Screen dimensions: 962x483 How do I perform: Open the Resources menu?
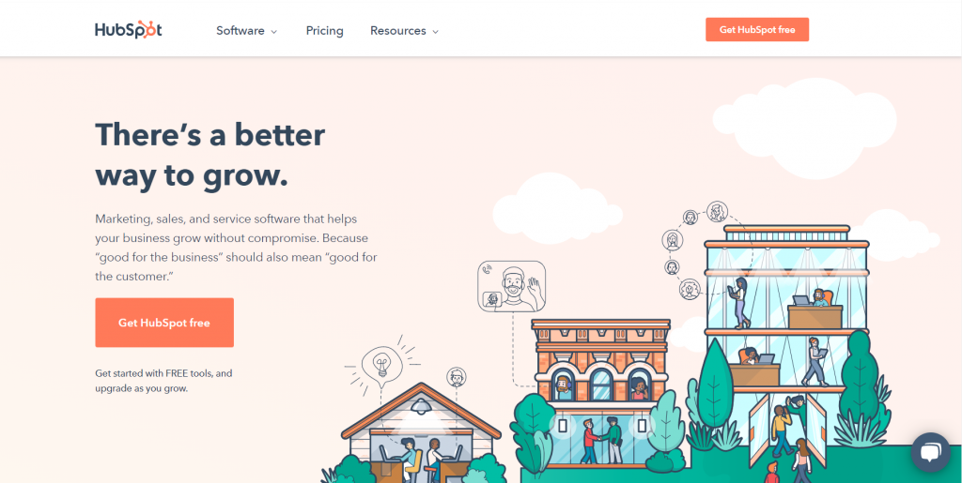coord(404,31)
